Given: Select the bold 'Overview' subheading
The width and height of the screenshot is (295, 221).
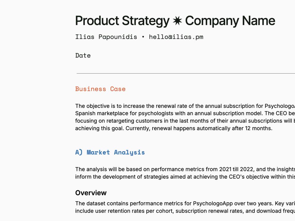Looking at the screenshot, I should click(91, 193).
